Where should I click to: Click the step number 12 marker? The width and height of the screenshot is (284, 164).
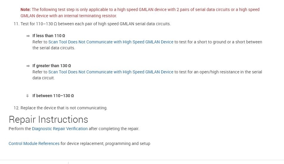click(x=16, y=108)
